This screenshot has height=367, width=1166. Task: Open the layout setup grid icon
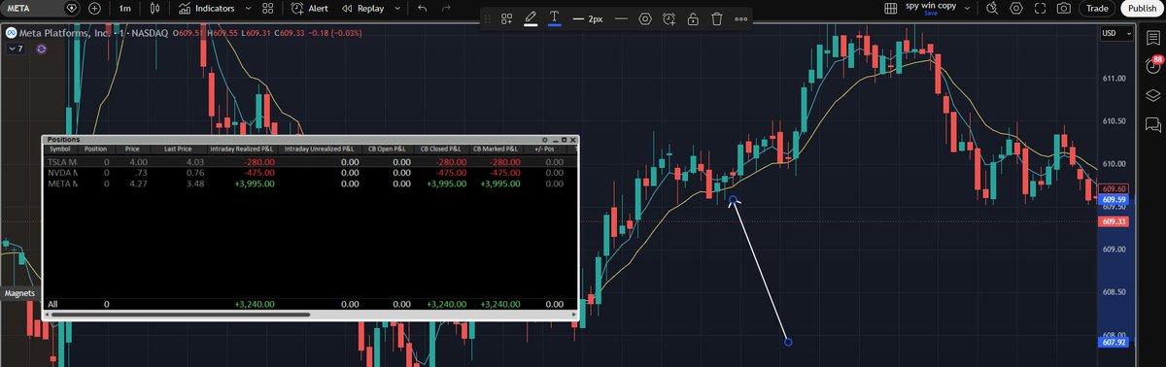890,8
